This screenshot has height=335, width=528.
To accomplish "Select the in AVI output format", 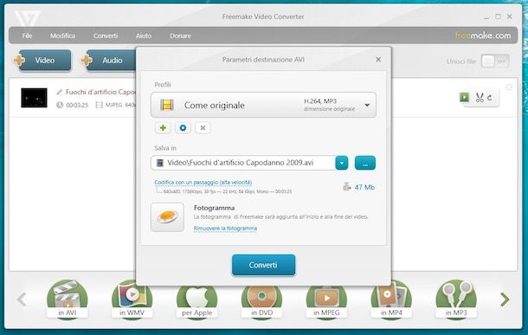I will point(67,300).
